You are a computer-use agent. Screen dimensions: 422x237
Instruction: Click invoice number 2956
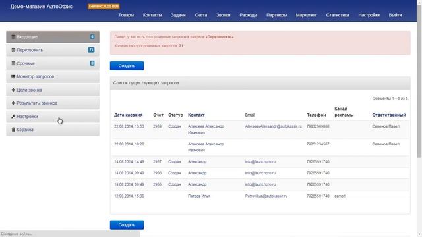157,173
